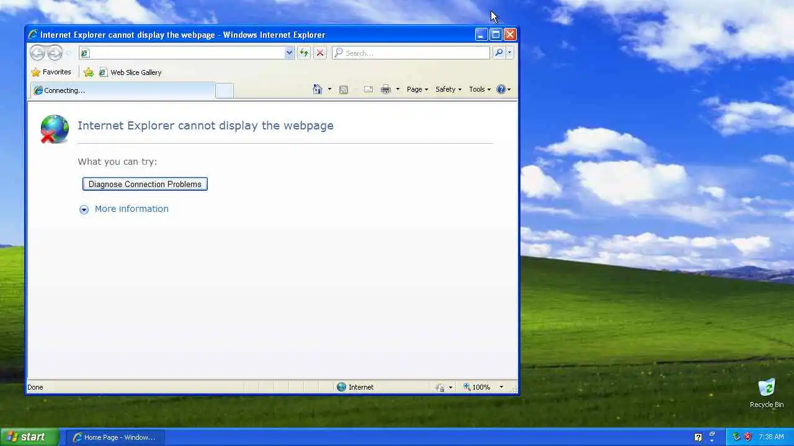Viewport: 794px width, 446px height.
Task: Click the address bar page icon
Action: pos(86,53)
